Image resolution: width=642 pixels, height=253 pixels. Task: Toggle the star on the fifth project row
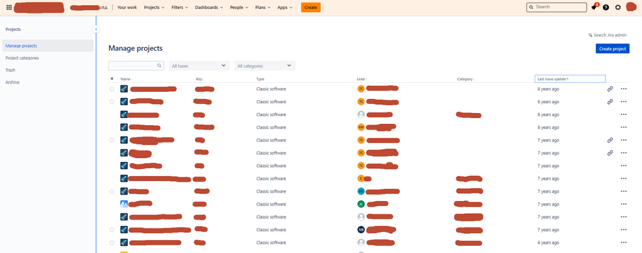pos(112,140)
